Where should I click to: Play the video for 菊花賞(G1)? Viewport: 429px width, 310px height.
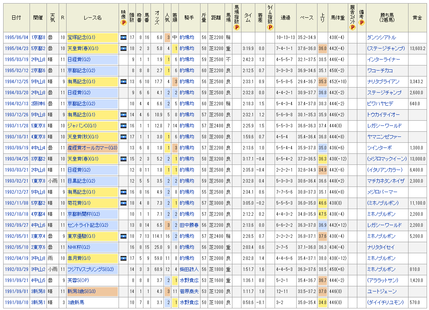(x=123, y=203)
